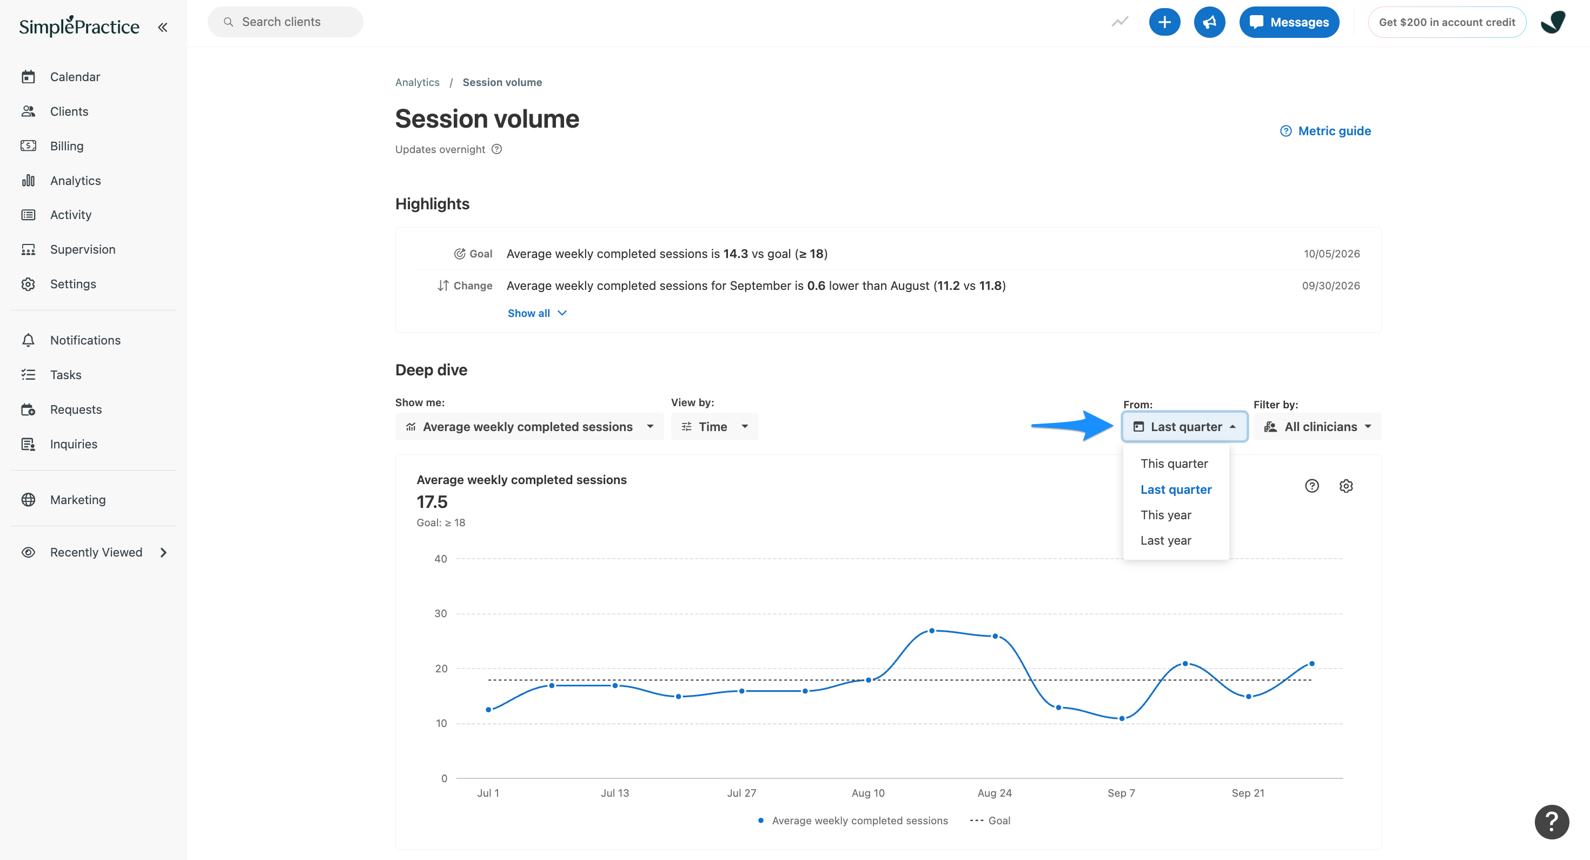
Task: Open the user avatar profile menu
Action: [x=1553, y=22]
